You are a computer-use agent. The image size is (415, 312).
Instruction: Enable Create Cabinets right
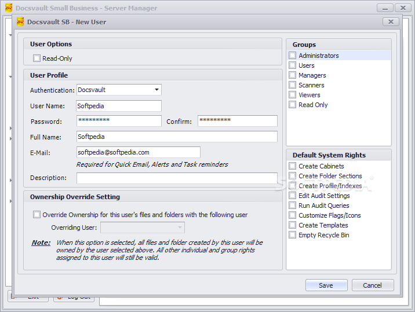292,166
